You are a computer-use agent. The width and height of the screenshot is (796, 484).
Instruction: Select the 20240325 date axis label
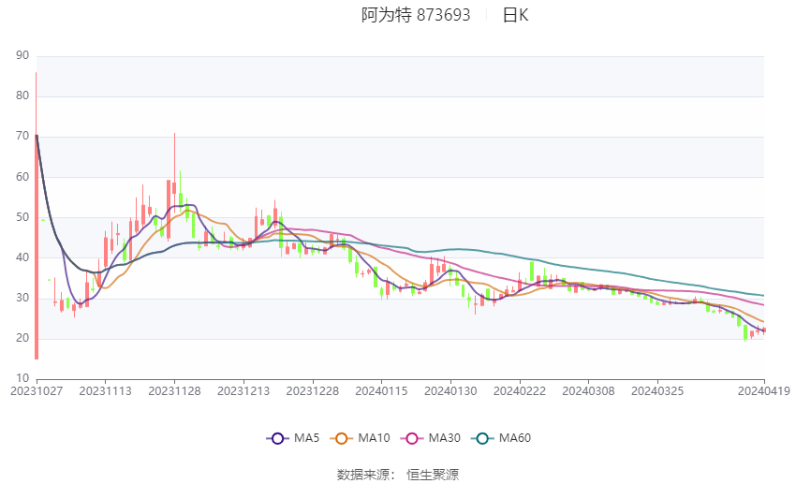[x=657, y=390]
